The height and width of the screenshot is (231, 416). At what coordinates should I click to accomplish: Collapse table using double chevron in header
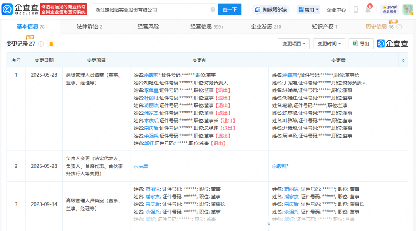point(403,60)
